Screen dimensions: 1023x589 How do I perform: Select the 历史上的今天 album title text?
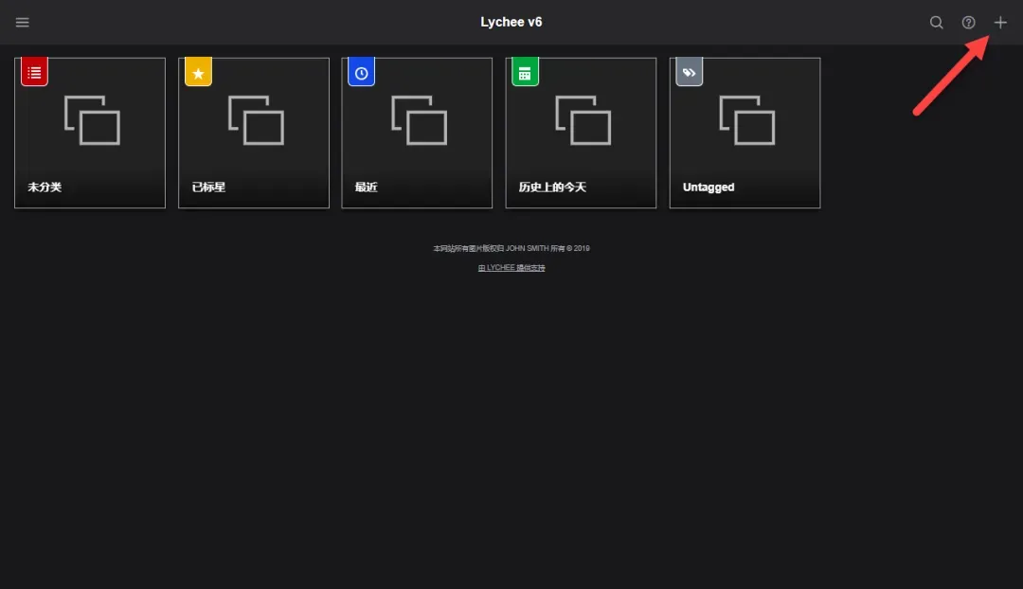click(x=552, y=187)
